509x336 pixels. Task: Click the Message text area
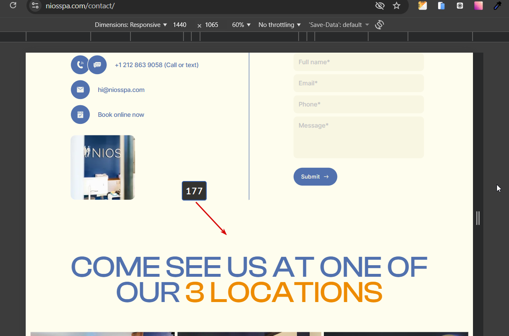[x=359, y=138]
